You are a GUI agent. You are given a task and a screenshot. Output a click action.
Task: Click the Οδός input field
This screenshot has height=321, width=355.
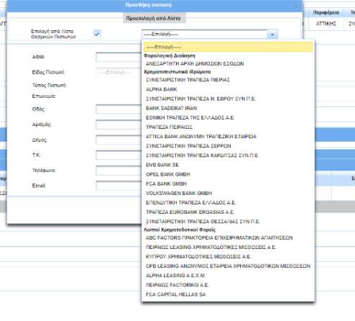tap(119, 109)
